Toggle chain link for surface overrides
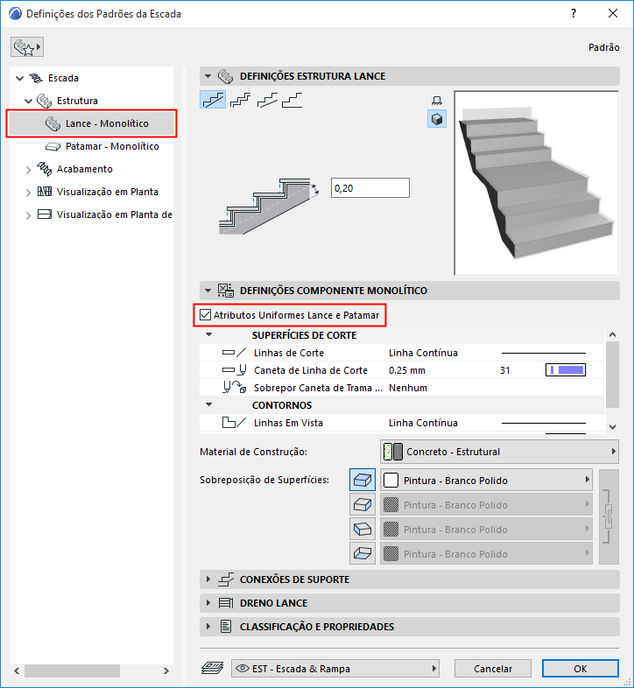The height and width of the screenshot is (688, 634). tap(609, 516)
